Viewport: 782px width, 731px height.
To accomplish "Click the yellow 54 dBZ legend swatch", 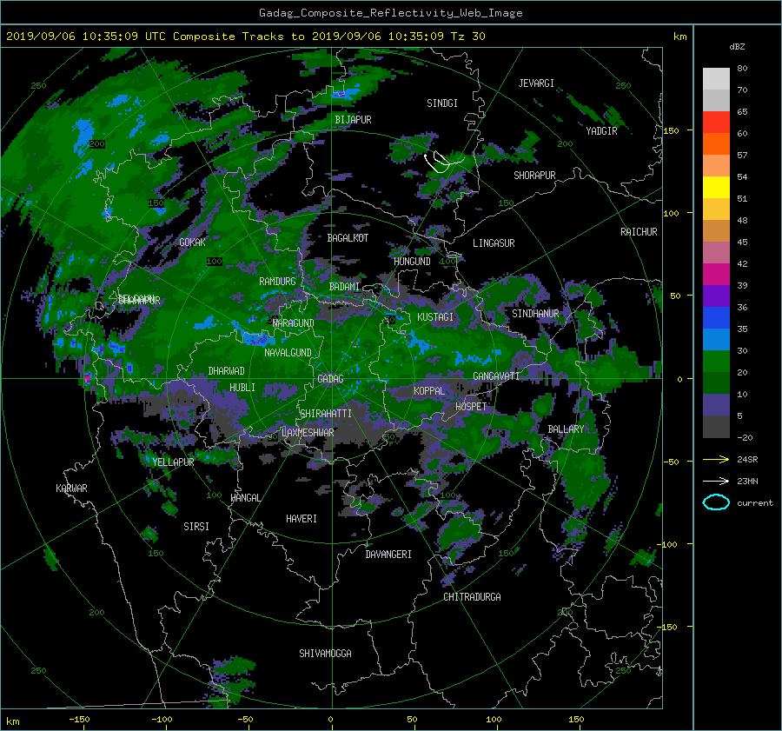I will point(716,188).
